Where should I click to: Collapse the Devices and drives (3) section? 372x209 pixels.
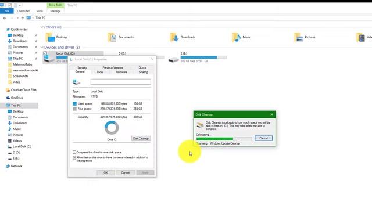[42, 48]
